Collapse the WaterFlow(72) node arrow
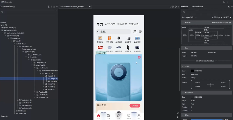Viewport: 233px width, 120px height. pyautogui.click(x=32, y=65)
